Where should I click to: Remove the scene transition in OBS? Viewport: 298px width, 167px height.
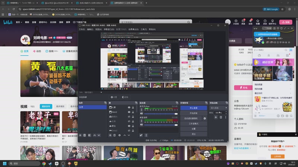(x=221, y=117)
